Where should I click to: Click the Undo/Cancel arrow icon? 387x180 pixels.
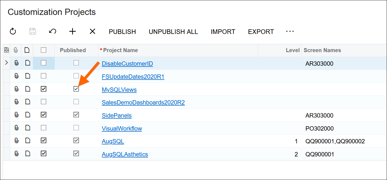[x=53, y=31]
